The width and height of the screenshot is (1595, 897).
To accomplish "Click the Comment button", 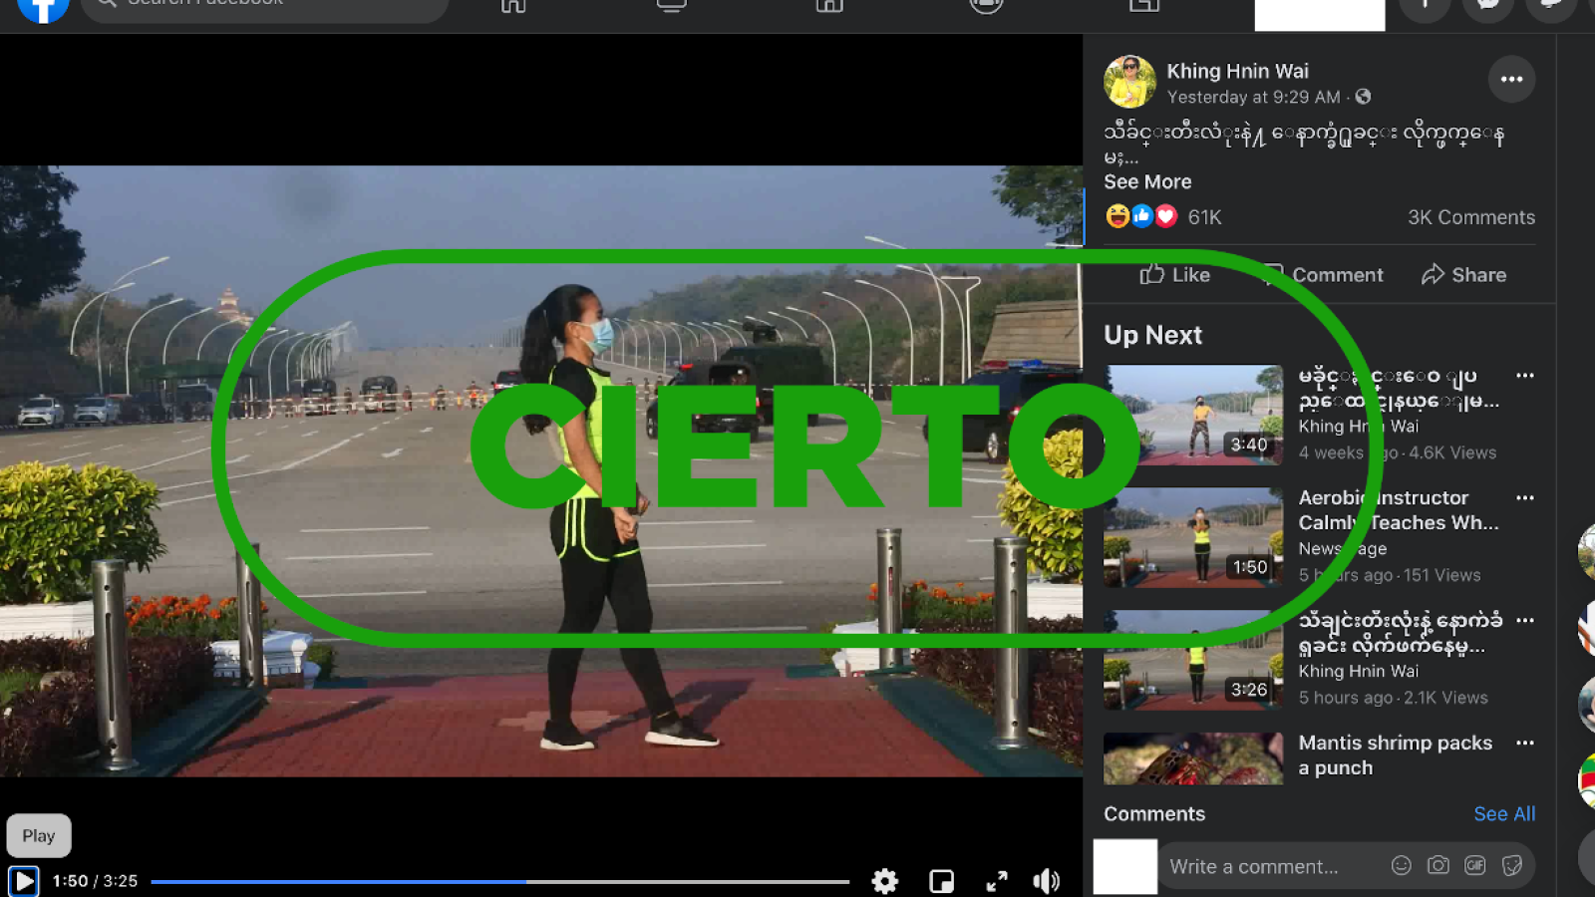I will tap(1323, 275).
